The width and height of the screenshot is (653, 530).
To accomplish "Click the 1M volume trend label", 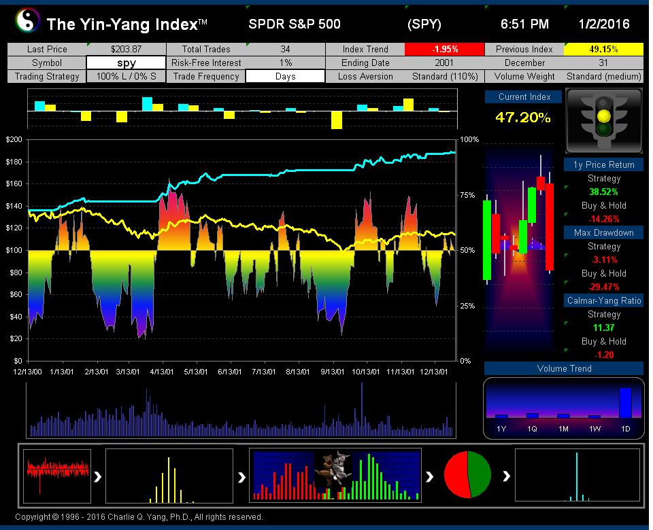I will pyautogui.click(x=563, y=429).
